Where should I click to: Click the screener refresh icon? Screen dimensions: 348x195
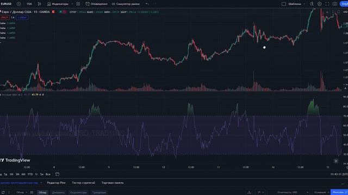[3, 193]
